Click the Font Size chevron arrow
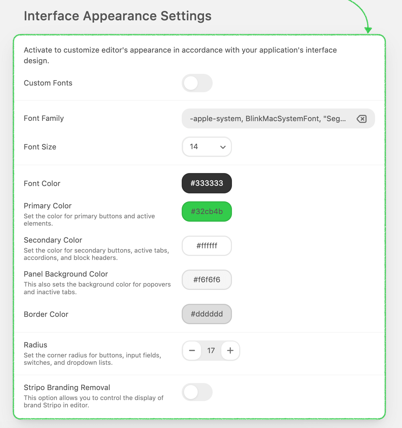The image size is (402, 428). pos(223,147)
